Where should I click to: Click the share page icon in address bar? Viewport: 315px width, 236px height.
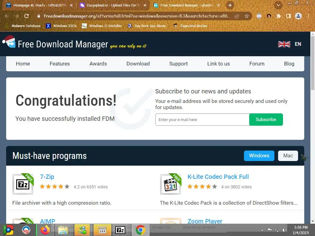237,16
